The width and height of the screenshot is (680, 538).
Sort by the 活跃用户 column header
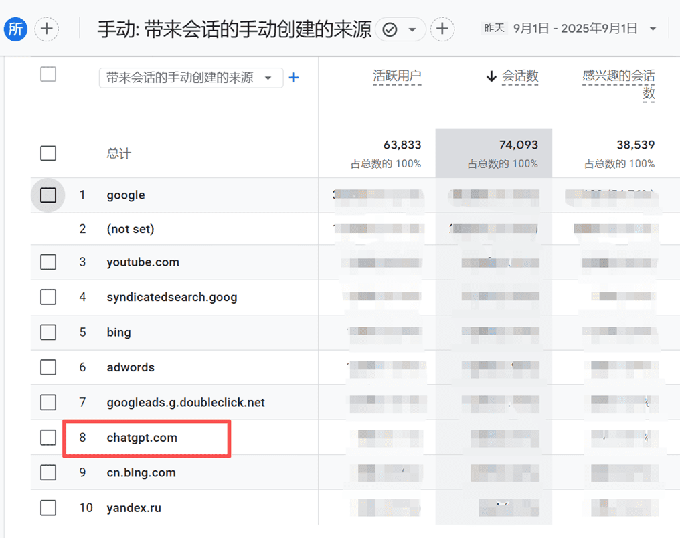point(397,76)
